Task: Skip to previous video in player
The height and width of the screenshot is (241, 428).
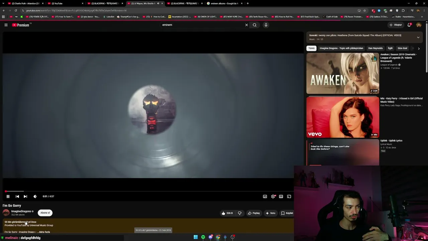Action: click(x=17, y=196)
